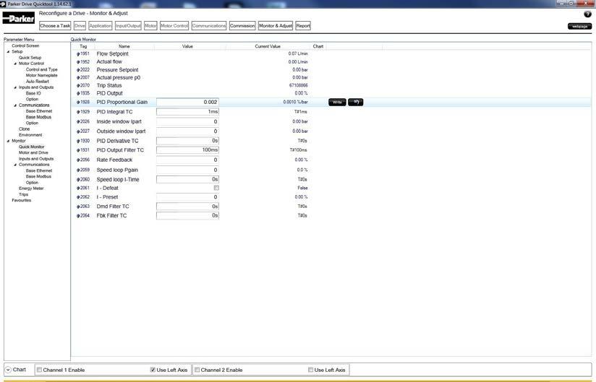Open the Report tab
This screenshot has width=596, height=382.
point(303,26)
